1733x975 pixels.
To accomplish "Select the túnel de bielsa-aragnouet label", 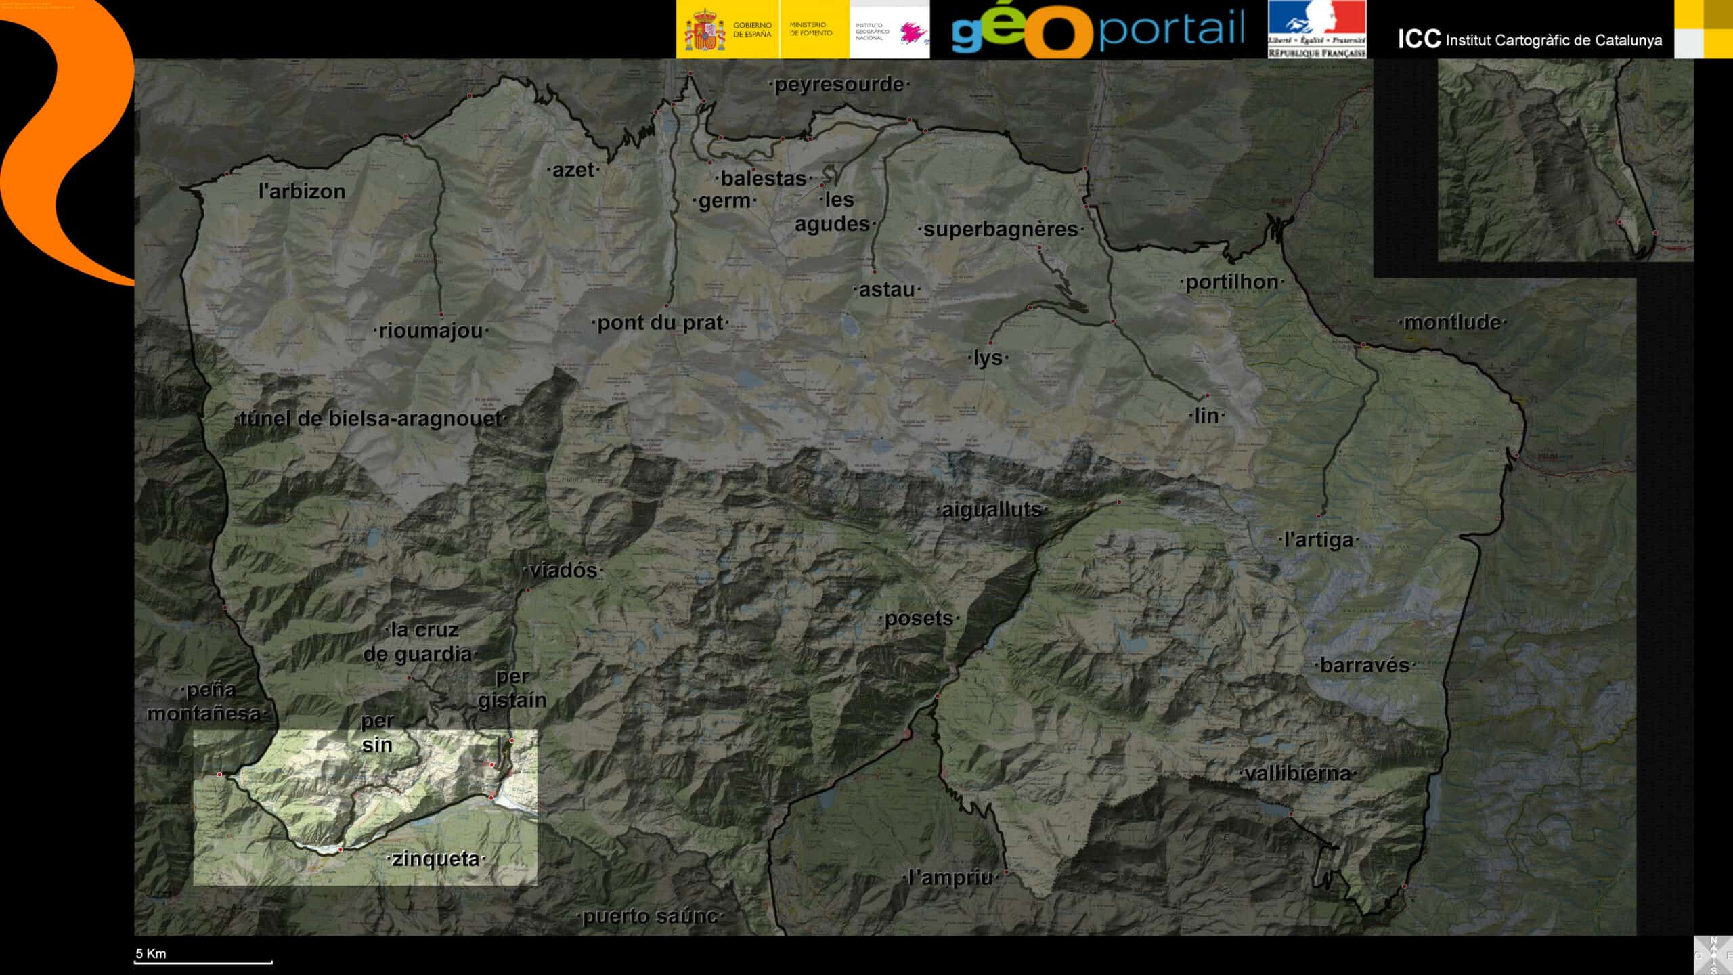I will click(370, 419).
